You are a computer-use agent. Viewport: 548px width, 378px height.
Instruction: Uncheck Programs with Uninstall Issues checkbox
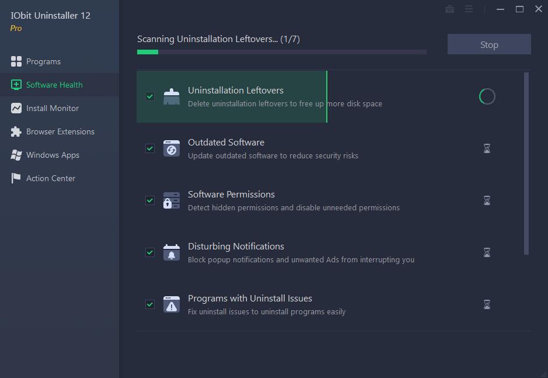tap(150, 304)
